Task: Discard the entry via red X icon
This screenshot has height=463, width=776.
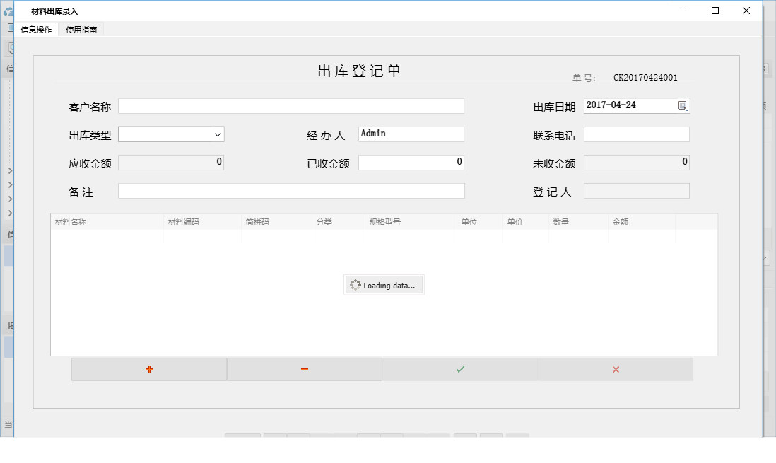Action: tap(615, 369)
